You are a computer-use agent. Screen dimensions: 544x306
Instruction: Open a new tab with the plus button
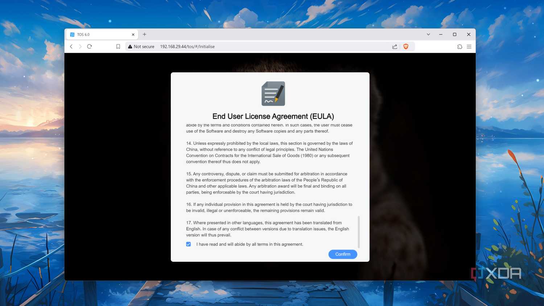144,34
